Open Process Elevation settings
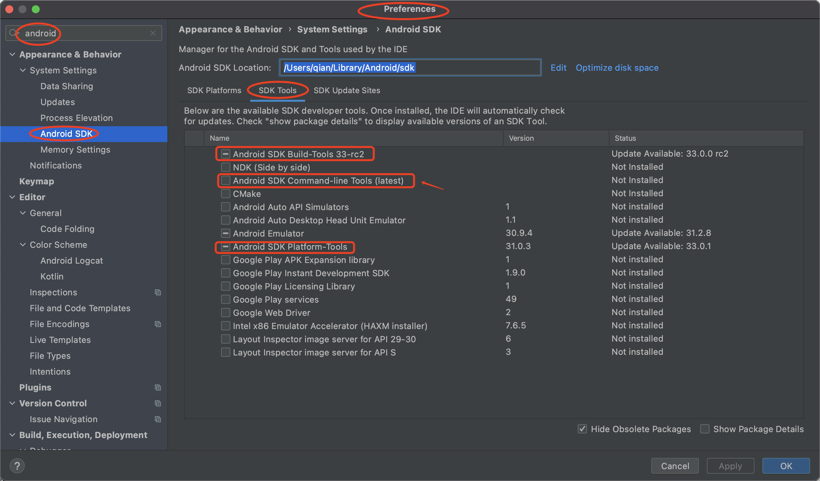Screen dimensions: 820x481 pyautogui.click(x=76, y=118)
